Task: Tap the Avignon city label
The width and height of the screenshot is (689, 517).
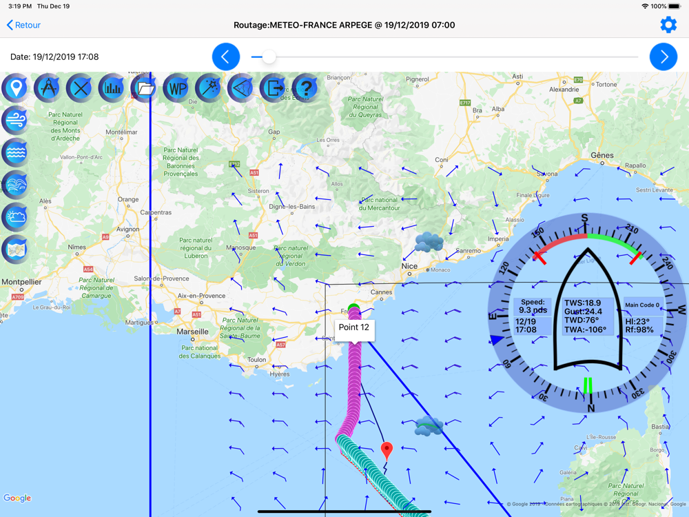Action: click(127, 229)
